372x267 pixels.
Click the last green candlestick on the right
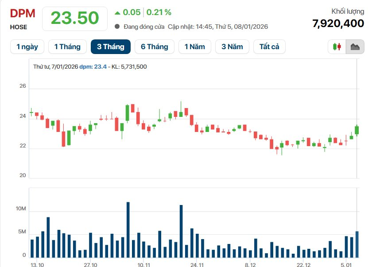(356, 130)
